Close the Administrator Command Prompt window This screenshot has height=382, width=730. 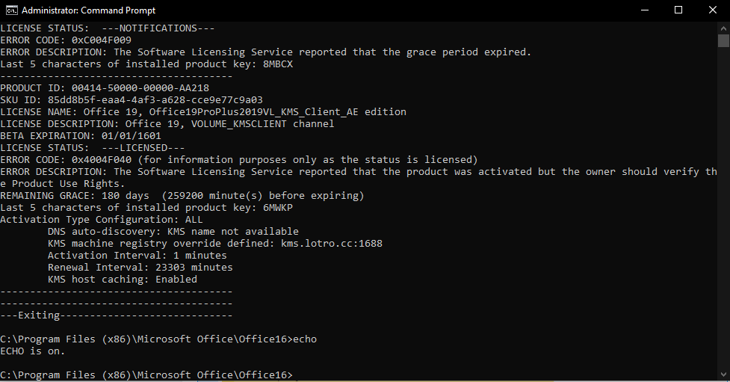pos(712,10)
